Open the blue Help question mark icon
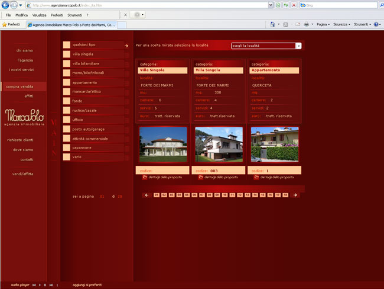The height and width of the screenshot is (289, 384). (x=376, y=24)
